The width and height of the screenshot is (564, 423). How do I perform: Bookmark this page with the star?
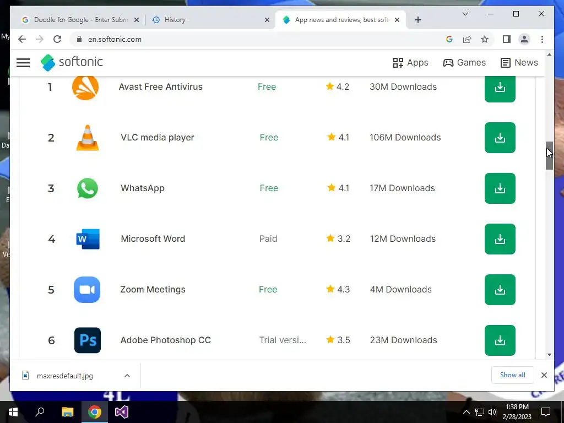(485, 39)
